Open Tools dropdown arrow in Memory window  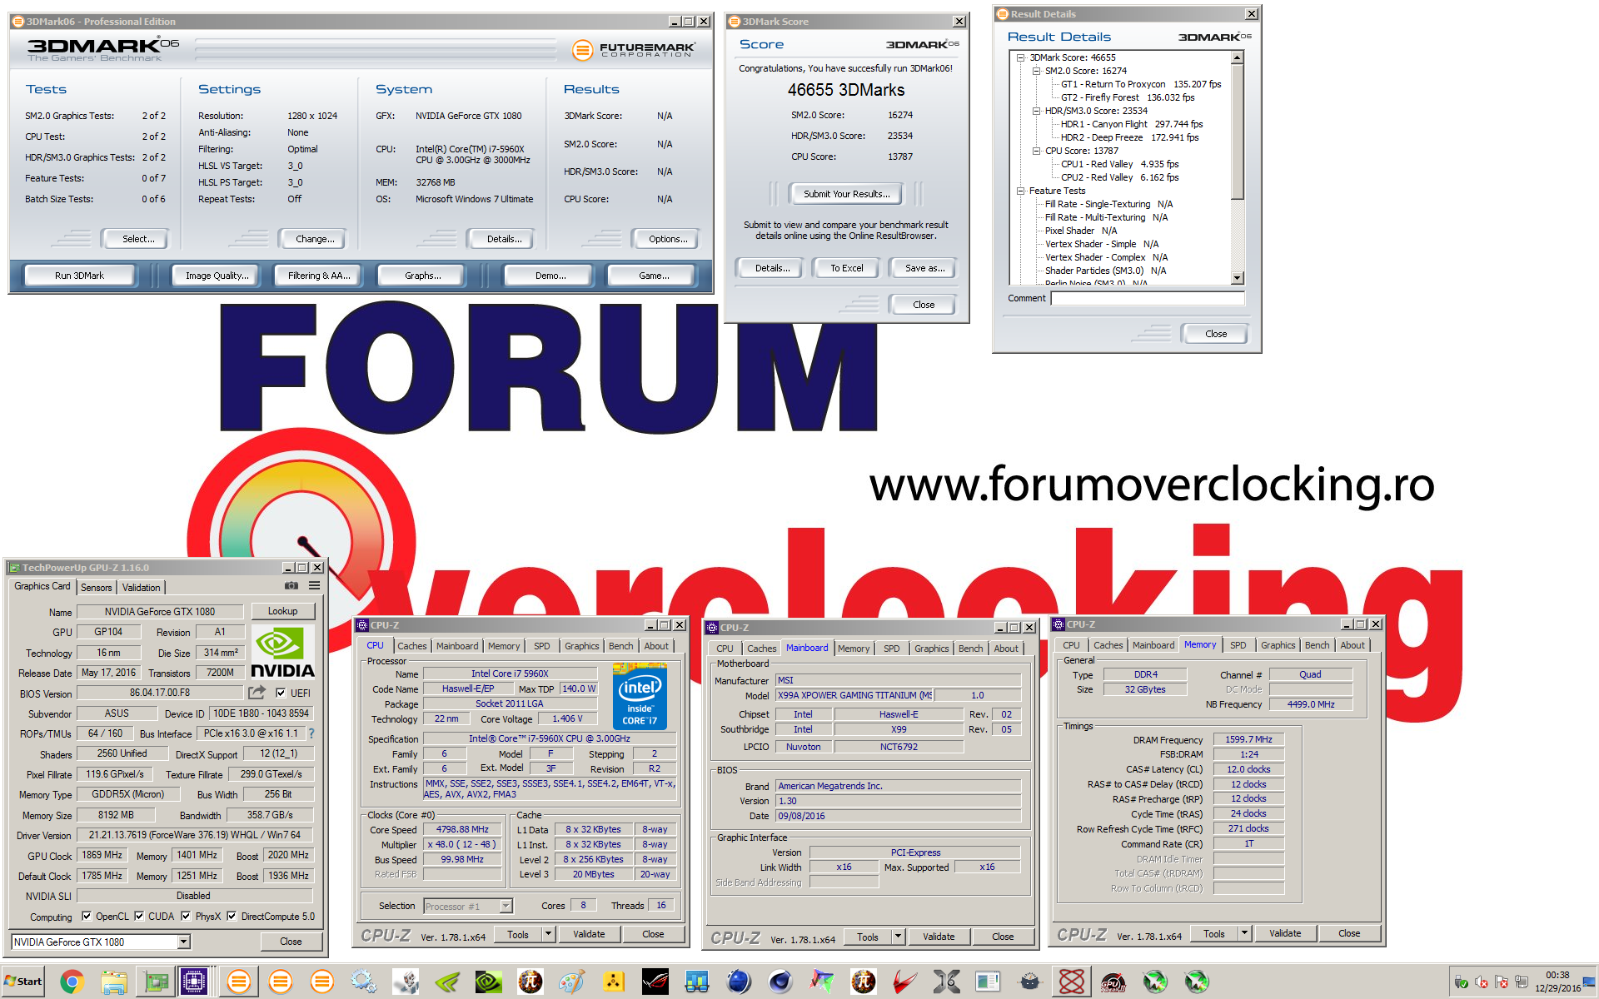[1245, 933]
